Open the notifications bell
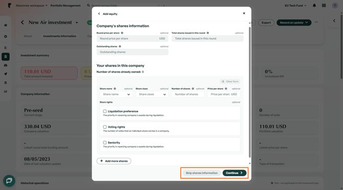The image size is (343, 190). [x=314, y=6]
